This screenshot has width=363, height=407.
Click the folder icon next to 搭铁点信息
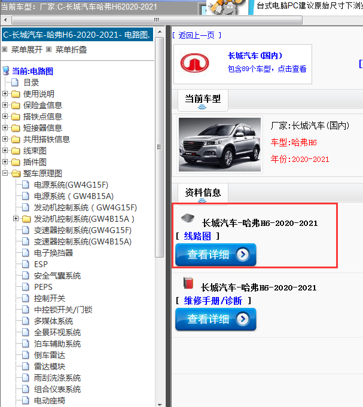[x=16, y=117]
